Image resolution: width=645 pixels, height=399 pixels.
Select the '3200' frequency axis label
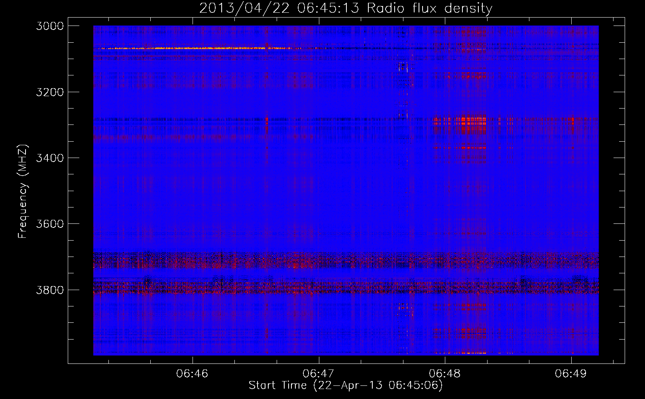pos(50,92)
